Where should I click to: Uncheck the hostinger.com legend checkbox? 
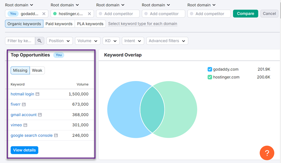pyautogui.click(x=210, y=77)
